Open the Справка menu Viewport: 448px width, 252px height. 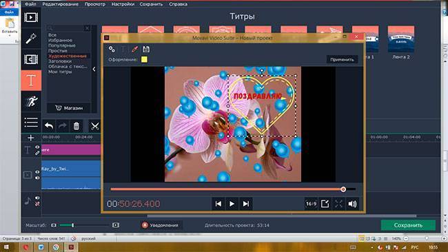pos(178,4)
